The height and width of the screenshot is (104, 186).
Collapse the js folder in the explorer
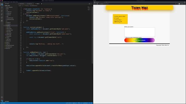[x=7, y=21]
